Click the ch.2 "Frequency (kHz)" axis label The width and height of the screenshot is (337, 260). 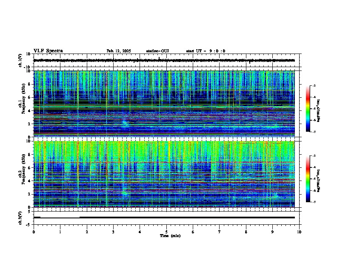click(x=23, y=169)
